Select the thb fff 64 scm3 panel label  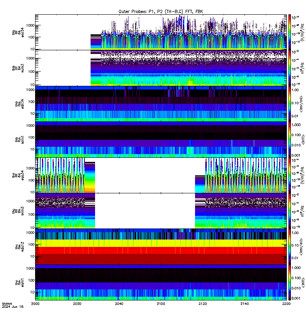[18, 68]
